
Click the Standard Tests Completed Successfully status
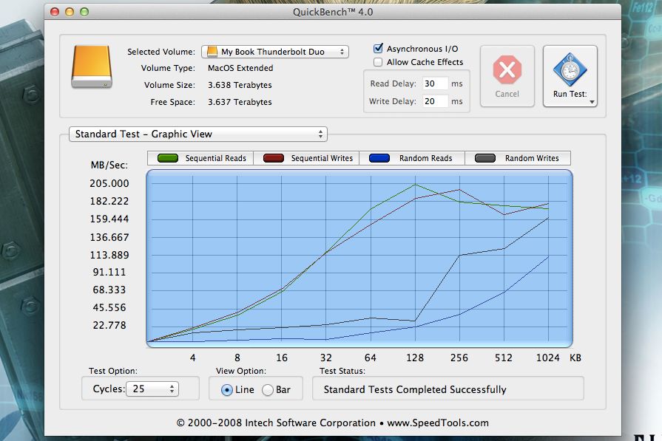(415, 389)
